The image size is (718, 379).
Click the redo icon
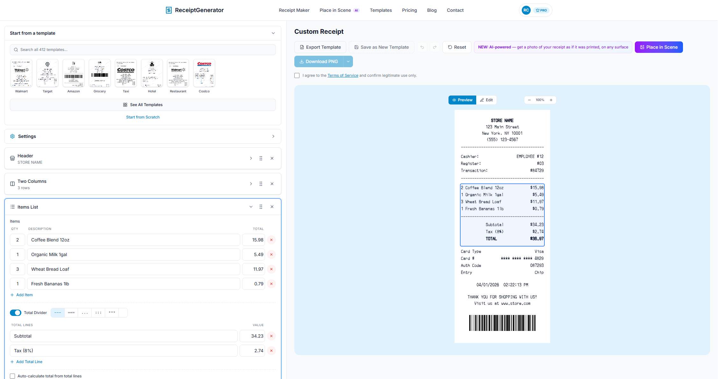(435, 47)
